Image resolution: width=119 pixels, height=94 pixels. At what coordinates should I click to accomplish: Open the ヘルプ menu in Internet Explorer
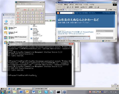click(x=92, y=4)
